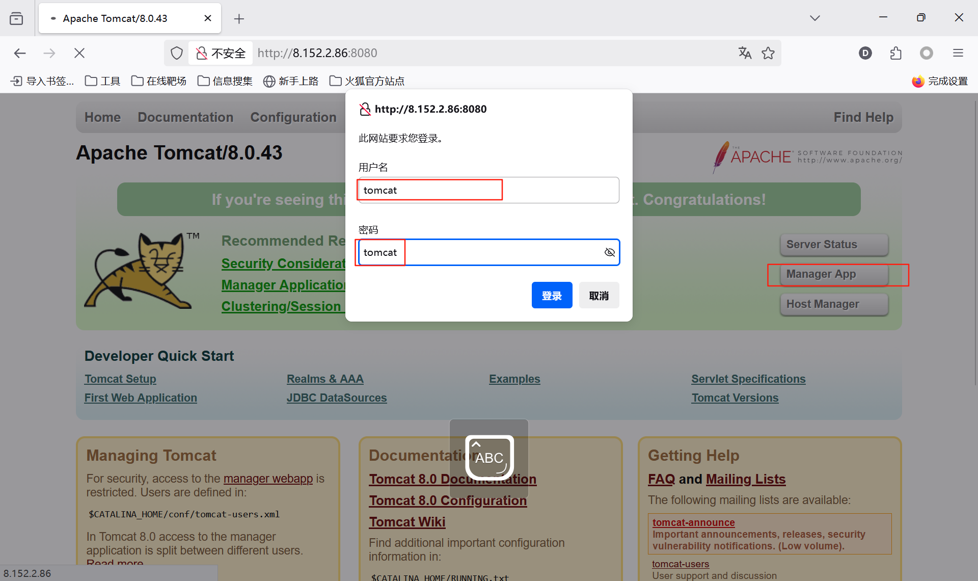The width and height of the screenshot is (978, 581).
Task: Click the Tomcat cat mascot image
Action: pos(142,271)
